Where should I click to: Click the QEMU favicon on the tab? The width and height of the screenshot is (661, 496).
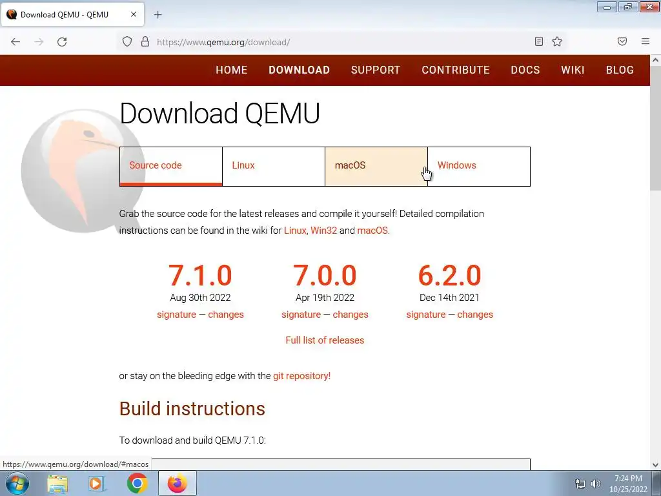(12, 14)
